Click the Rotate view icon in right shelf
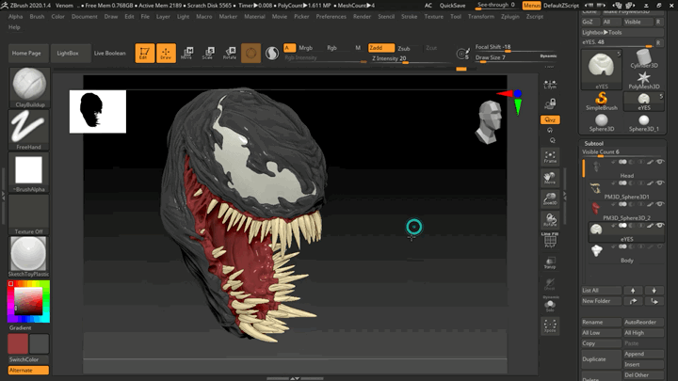Screen dimensions: 678x381 [550, 219]
